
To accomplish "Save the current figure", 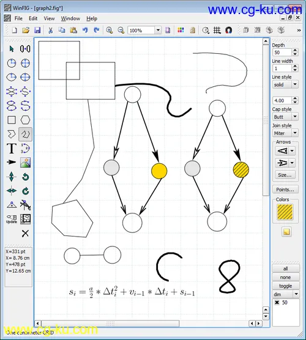I will point(37,30).
